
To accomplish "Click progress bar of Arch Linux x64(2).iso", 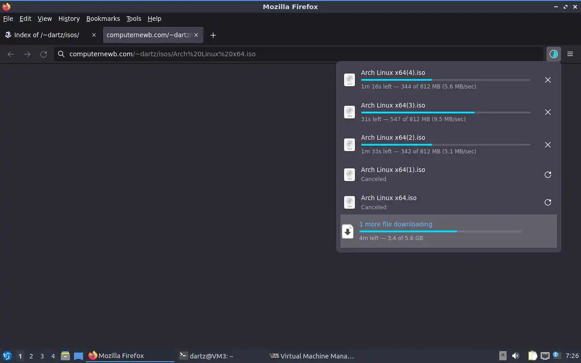I will pyautogui.click(x=446, y=145).
